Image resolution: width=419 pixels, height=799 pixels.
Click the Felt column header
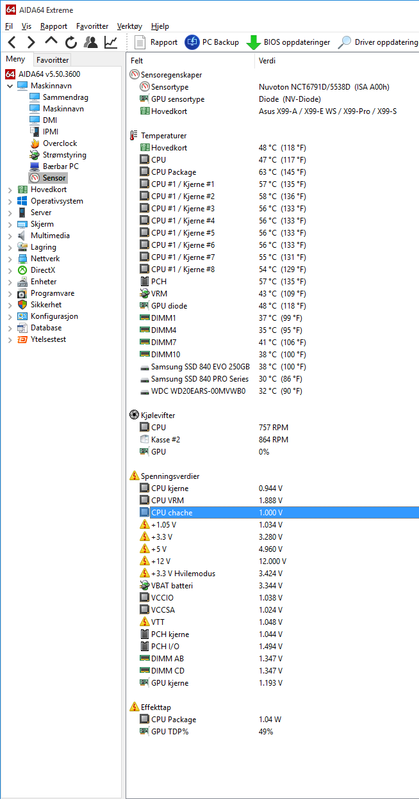[x=190, y=60]
